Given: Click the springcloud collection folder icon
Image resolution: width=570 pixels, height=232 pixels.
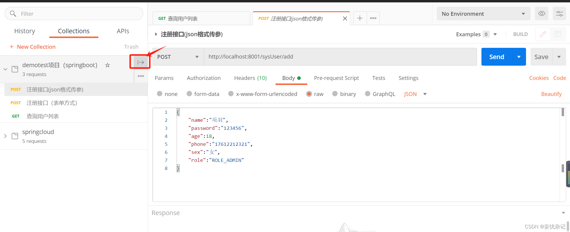Looking at the screenshot, I should coord(15,136).
